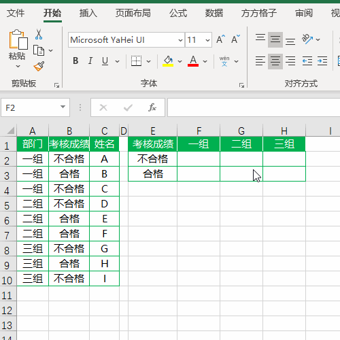
Task: Click the Copy icon
Action: (x=39, y=50)
